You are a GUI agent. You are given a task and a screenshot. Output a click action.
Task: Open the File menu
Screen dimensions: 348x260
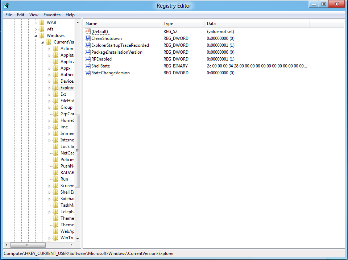pos(9,15)
